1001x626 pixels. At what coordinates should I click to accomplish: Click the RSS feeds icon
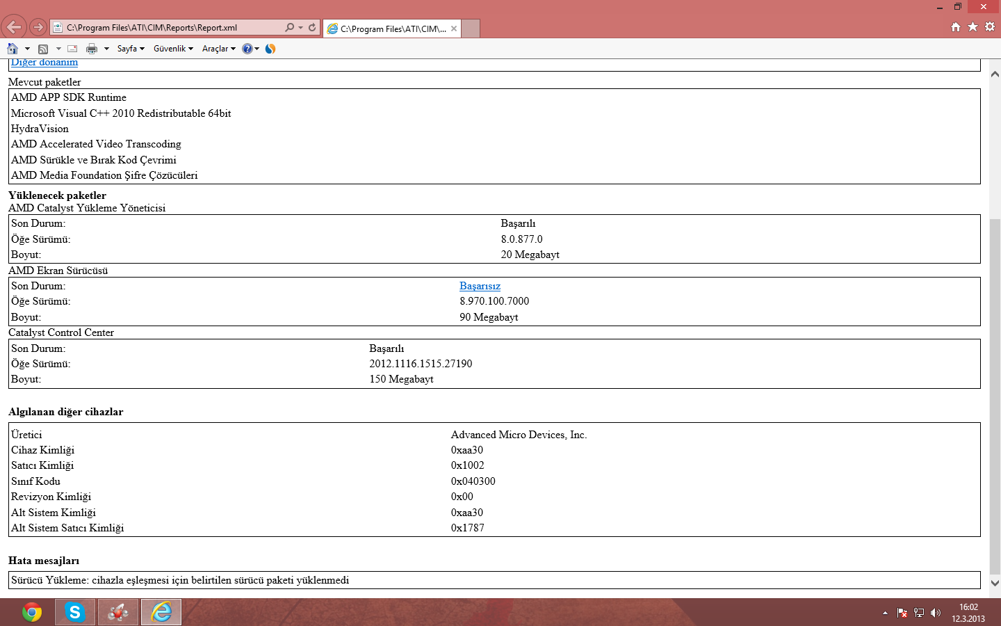click(43, 49)
